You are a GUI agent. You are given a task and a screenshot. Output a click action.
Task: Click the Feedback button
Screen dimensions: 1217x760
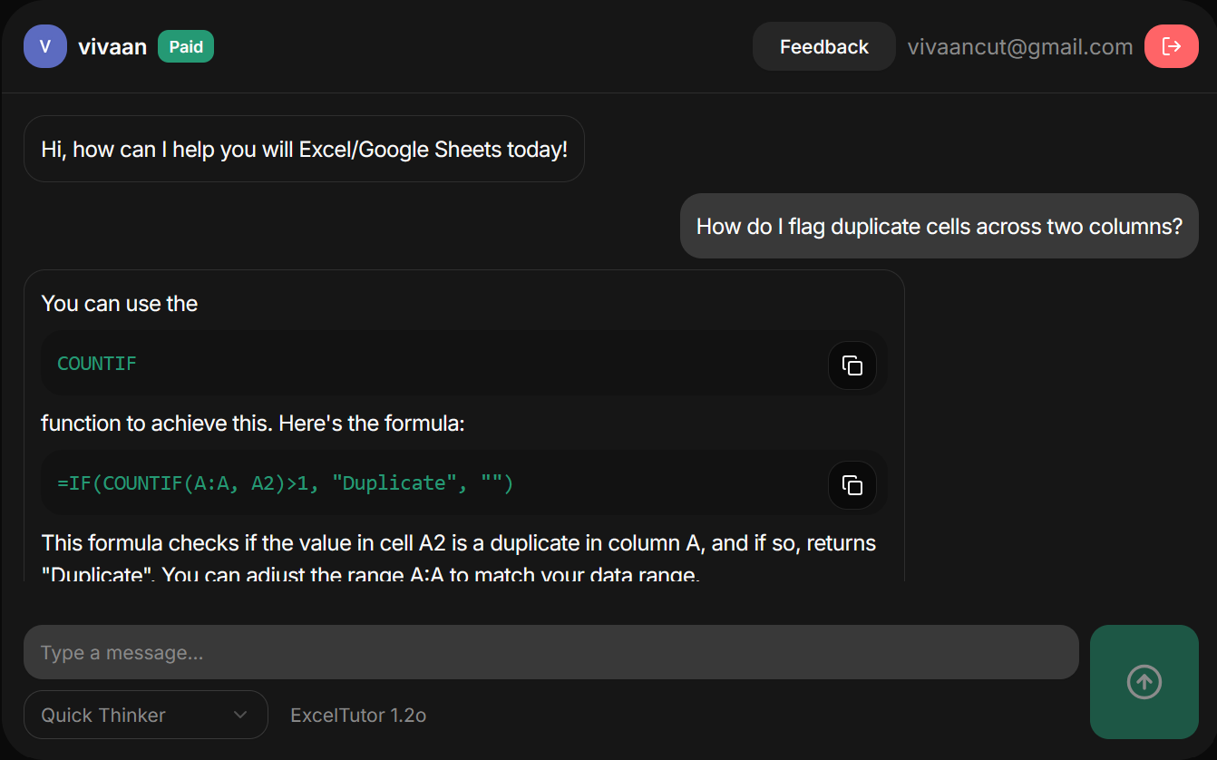[823, 45]
